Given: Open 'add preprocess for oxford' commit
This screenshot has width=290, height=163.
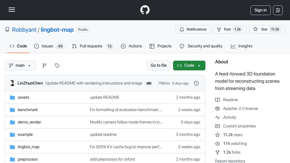Looking at the screenshot, I should pos(112,159).
